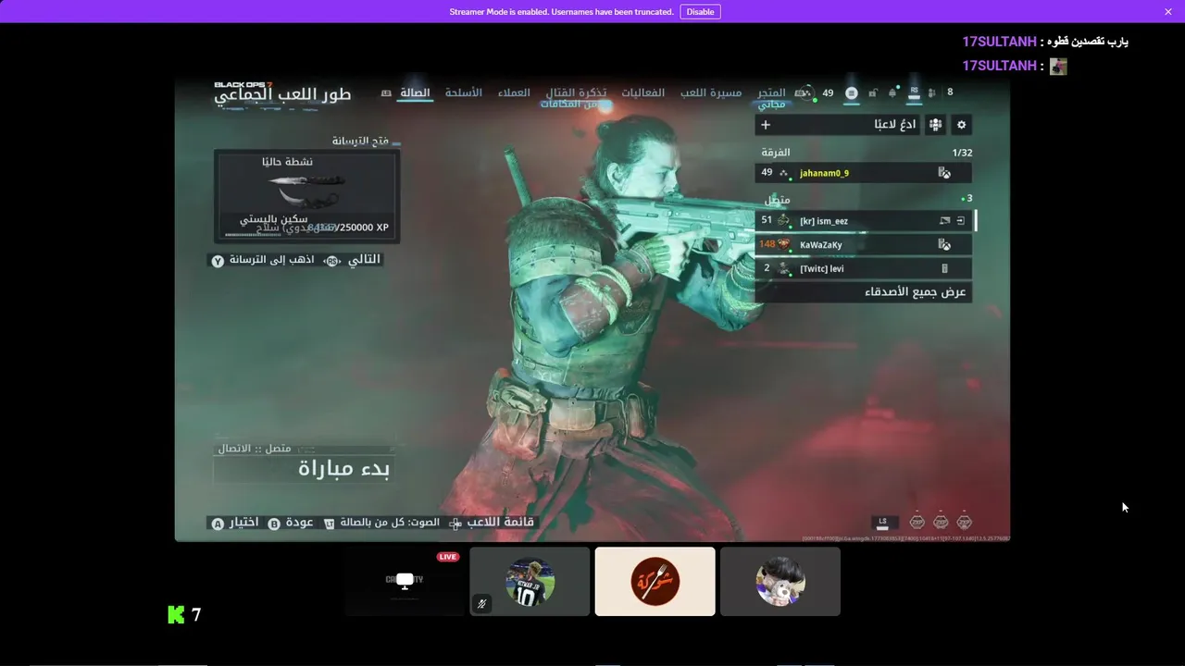1185x666 pixels.
Task: Open the الفعاليات events tab
Action: coord(643,92)
